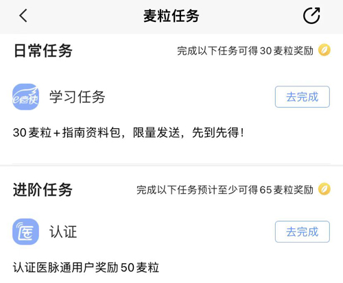
Task: Tap the gold coin beside 65麦粒奖励
Action: coord(324,189)
